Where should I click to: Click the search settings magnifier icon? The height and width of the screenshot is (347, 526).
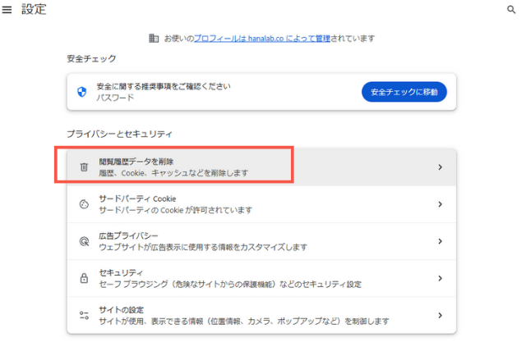pyautogui.click(x=511, y=10)
